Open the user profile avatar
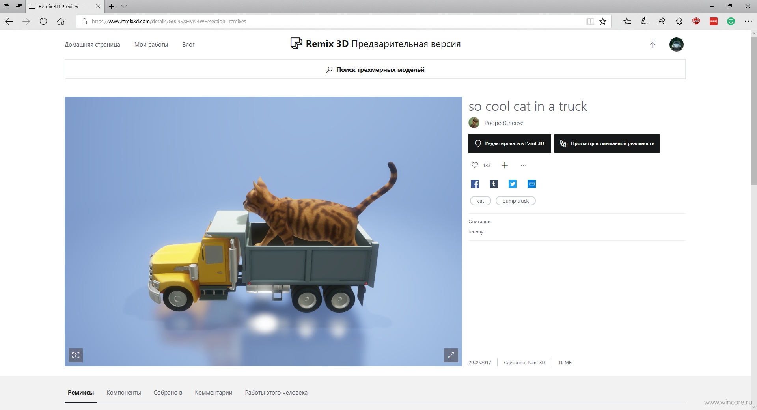Viewport: 757px width, 410px height. (x=677, y=45)
